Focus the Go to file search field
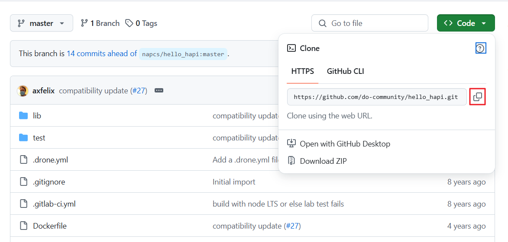 tap(369, 23)
